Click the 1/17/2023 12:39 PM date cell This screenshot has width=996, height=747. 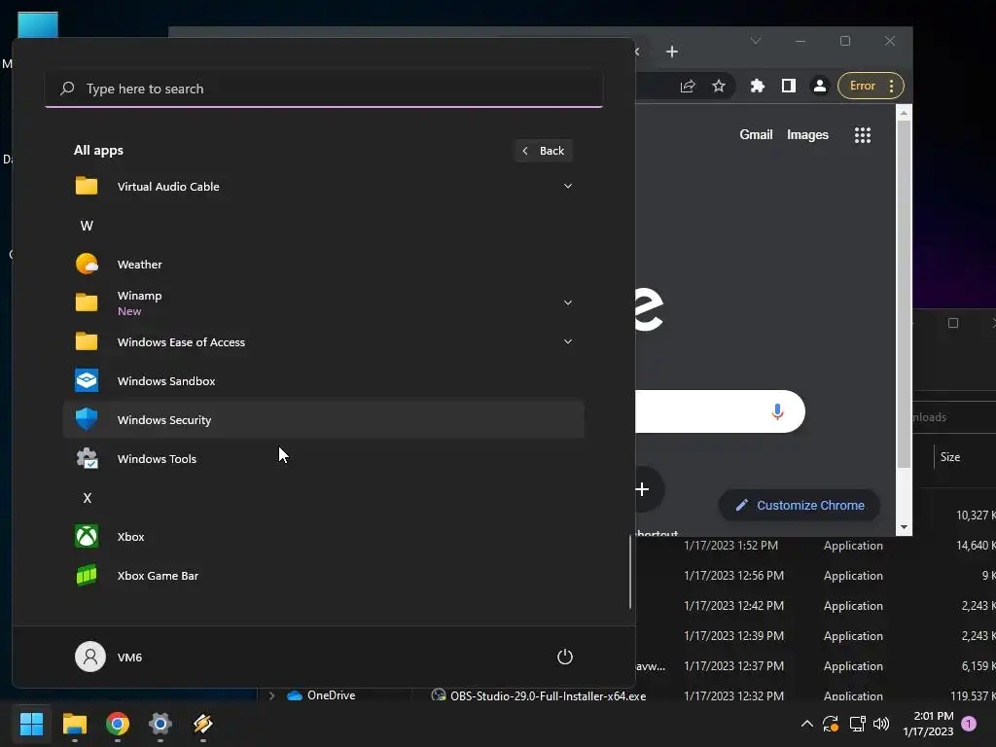pyautogui.click(x=733, y=636)
